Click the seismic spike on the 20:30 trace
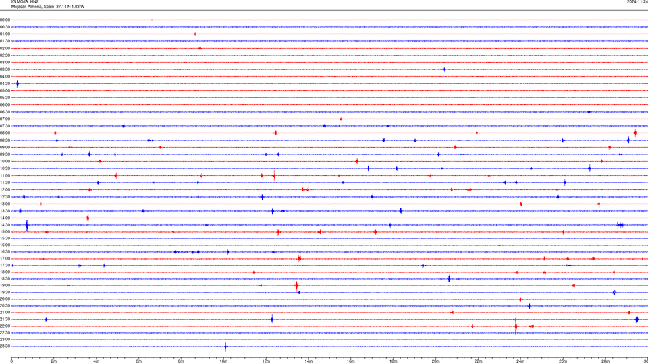Screen dimensions: 648x364 click(x=529, y=306)
